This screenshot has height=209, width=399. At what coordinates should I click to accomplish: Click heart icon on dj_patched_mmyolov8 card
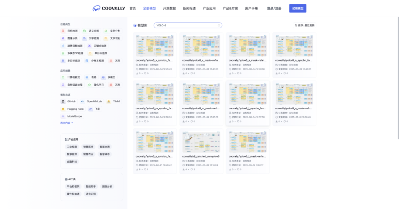192,170
